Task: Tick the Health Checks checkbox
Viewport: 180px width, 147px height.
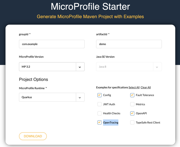Action: (99, 113)
